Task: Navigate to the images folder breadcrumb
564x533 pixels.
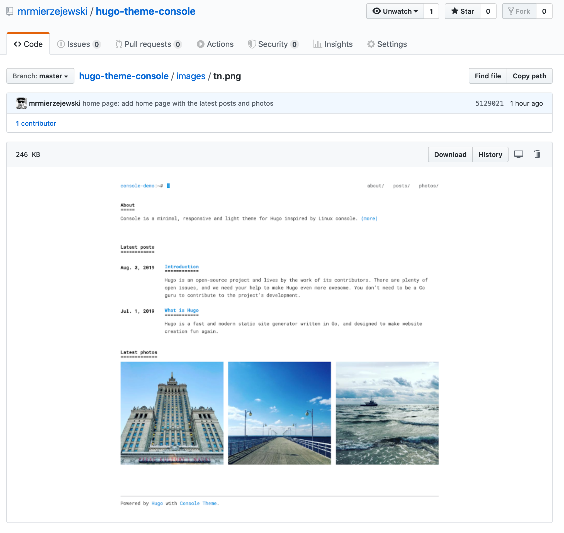Action: tap(191, 76)
